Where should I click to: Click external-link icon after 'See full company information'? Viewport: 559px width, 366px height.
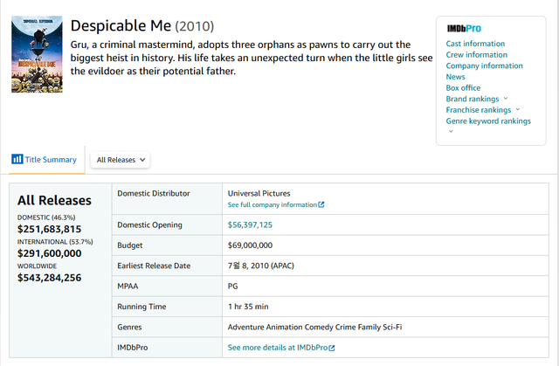coord(321,204)
